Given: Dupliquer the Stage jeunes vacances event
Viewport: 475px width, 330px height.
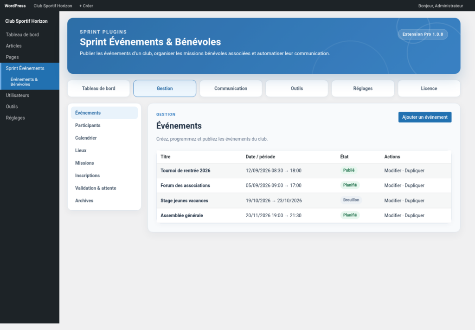Looking at the screenshot, I should coord(414,201).
